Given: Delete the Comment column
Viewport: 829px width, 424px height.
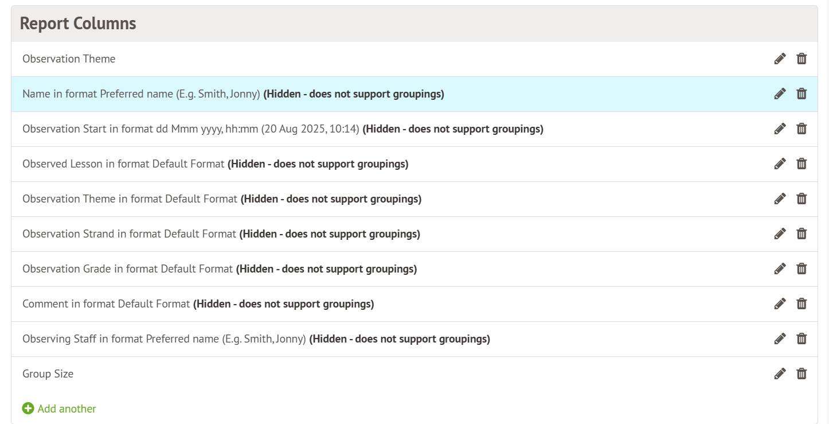Looking at the screenshot, I should (x=801, y=304).
